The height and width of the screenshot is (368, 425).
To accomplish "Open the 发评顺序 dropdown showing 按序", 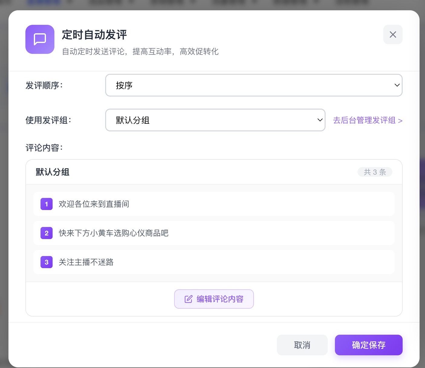I will click(x=254, y=85).
